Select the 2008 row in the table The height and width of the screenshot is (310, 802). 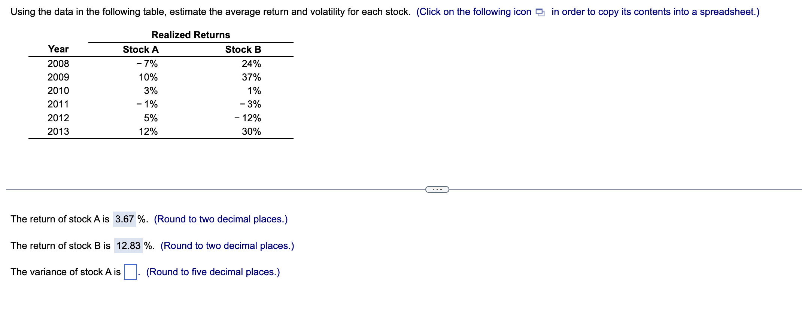click(58, 64)
